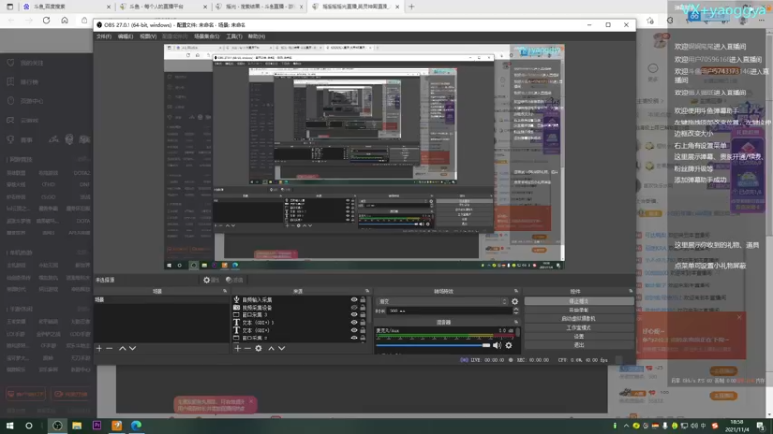Screen dimensions: 773x434
Task: Move the selected source up in the Sources list
Action: point(271,348)
